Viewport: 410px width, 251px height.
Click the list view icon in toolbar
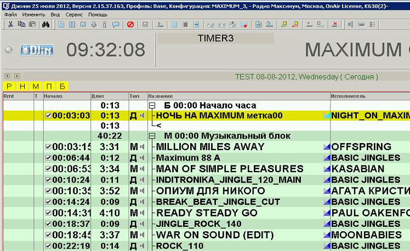tap(373, 25)
